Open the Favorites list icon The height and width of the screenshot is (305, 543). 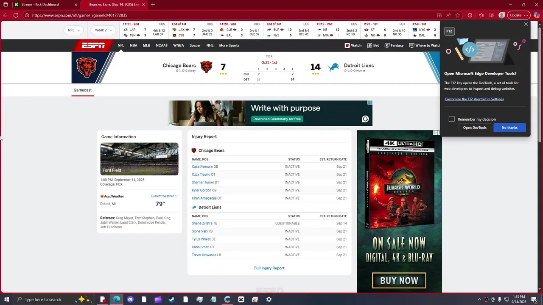point(481,15)
